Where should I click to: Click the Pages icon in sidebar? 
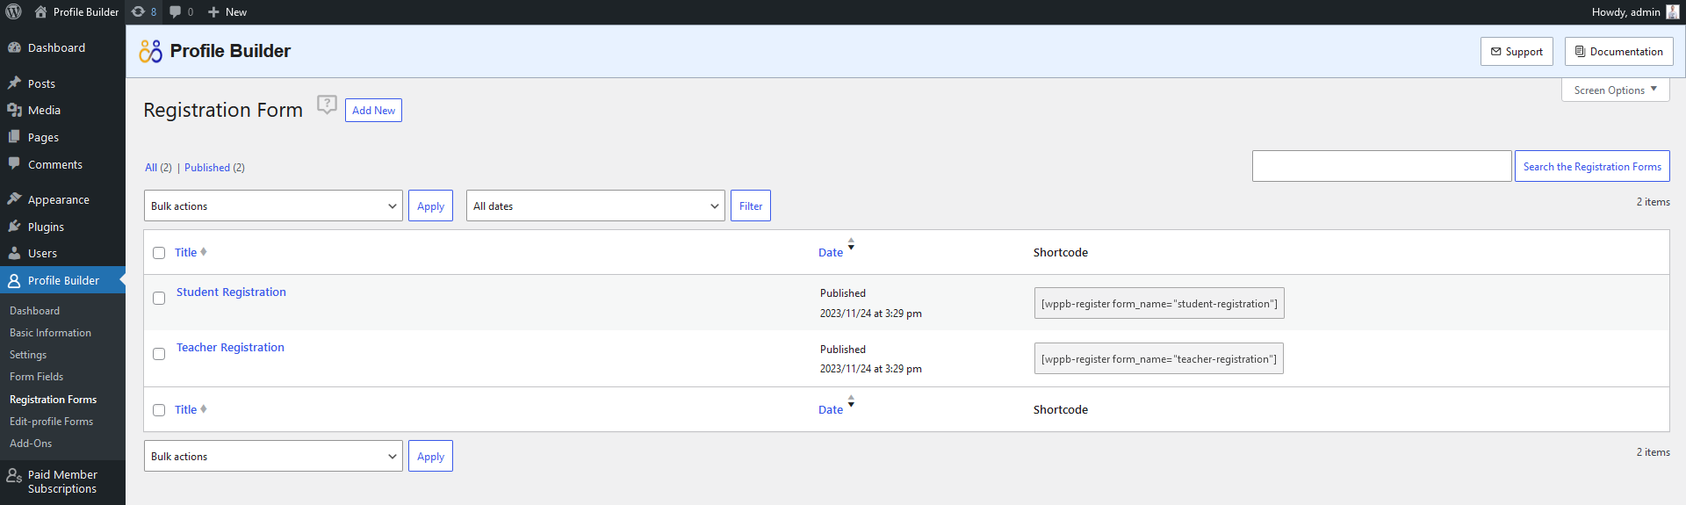[14, 137]
